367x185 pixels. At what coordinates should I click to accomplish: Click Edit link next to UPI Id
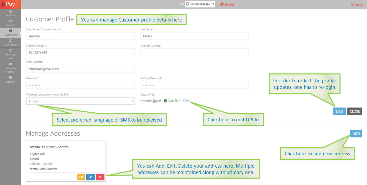coord(186,101)
